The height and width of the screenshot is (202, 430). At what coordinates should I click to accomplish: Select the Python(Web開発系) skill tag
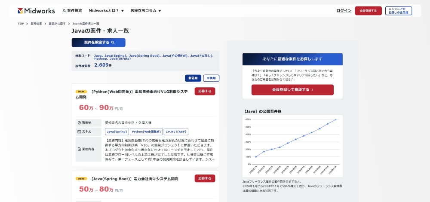[147, 132]
